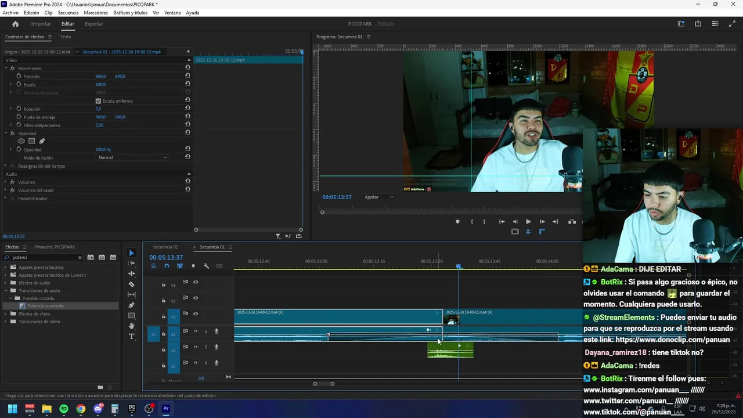The height and width of the screenshot is (418, 743).
Task: Filter by accelerated effects icon
Action: pos(91,257)
